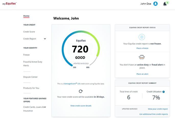The width and height of the screenshot is (175, 118).
Task: Open Credit Score in sidebar
Action: [29, 32]
